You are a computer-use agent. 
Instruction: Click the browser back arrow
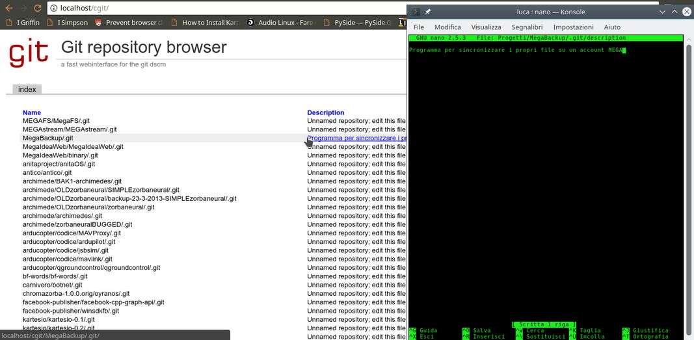7,8
